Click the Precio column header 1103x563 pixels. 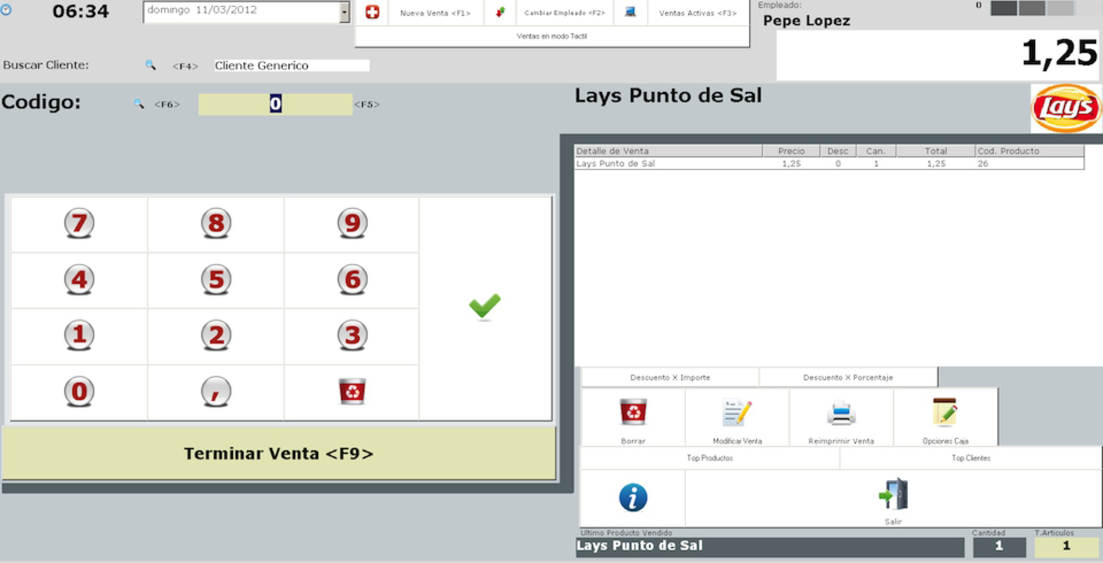point(791,151)
